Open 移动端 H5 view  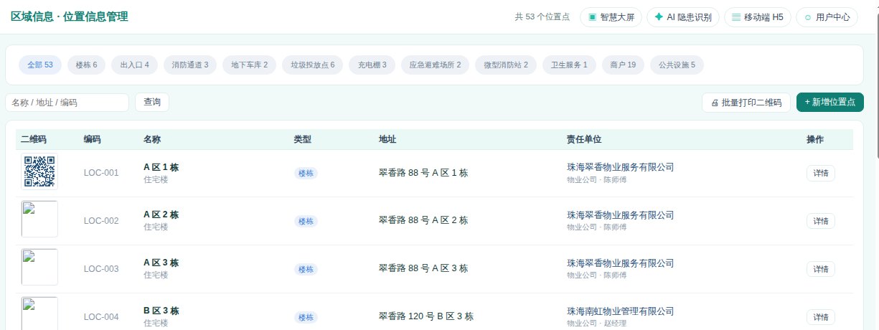point(758,17)
